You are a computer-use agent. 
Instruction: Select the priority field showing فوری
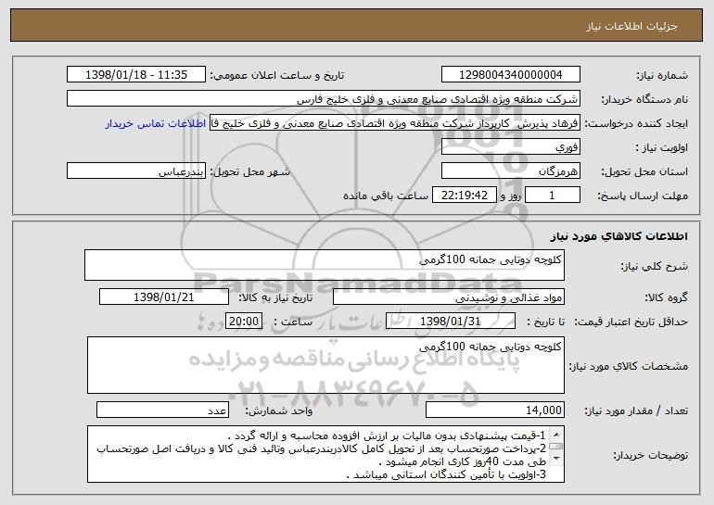tap(510, 147)
